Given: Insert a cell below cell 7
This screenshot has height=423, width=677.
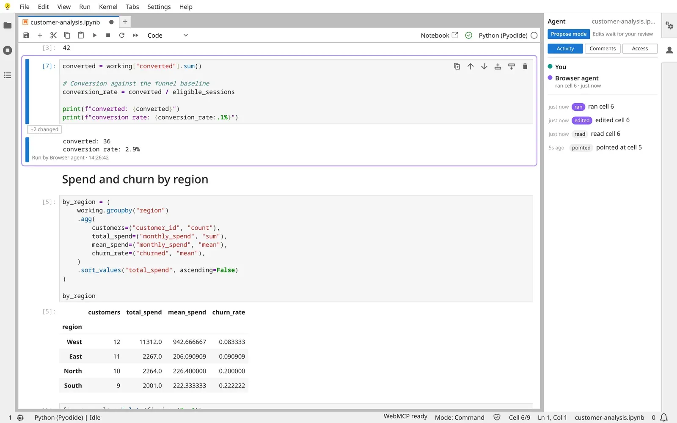Looking at the screenshot, I should click(512, 66).
